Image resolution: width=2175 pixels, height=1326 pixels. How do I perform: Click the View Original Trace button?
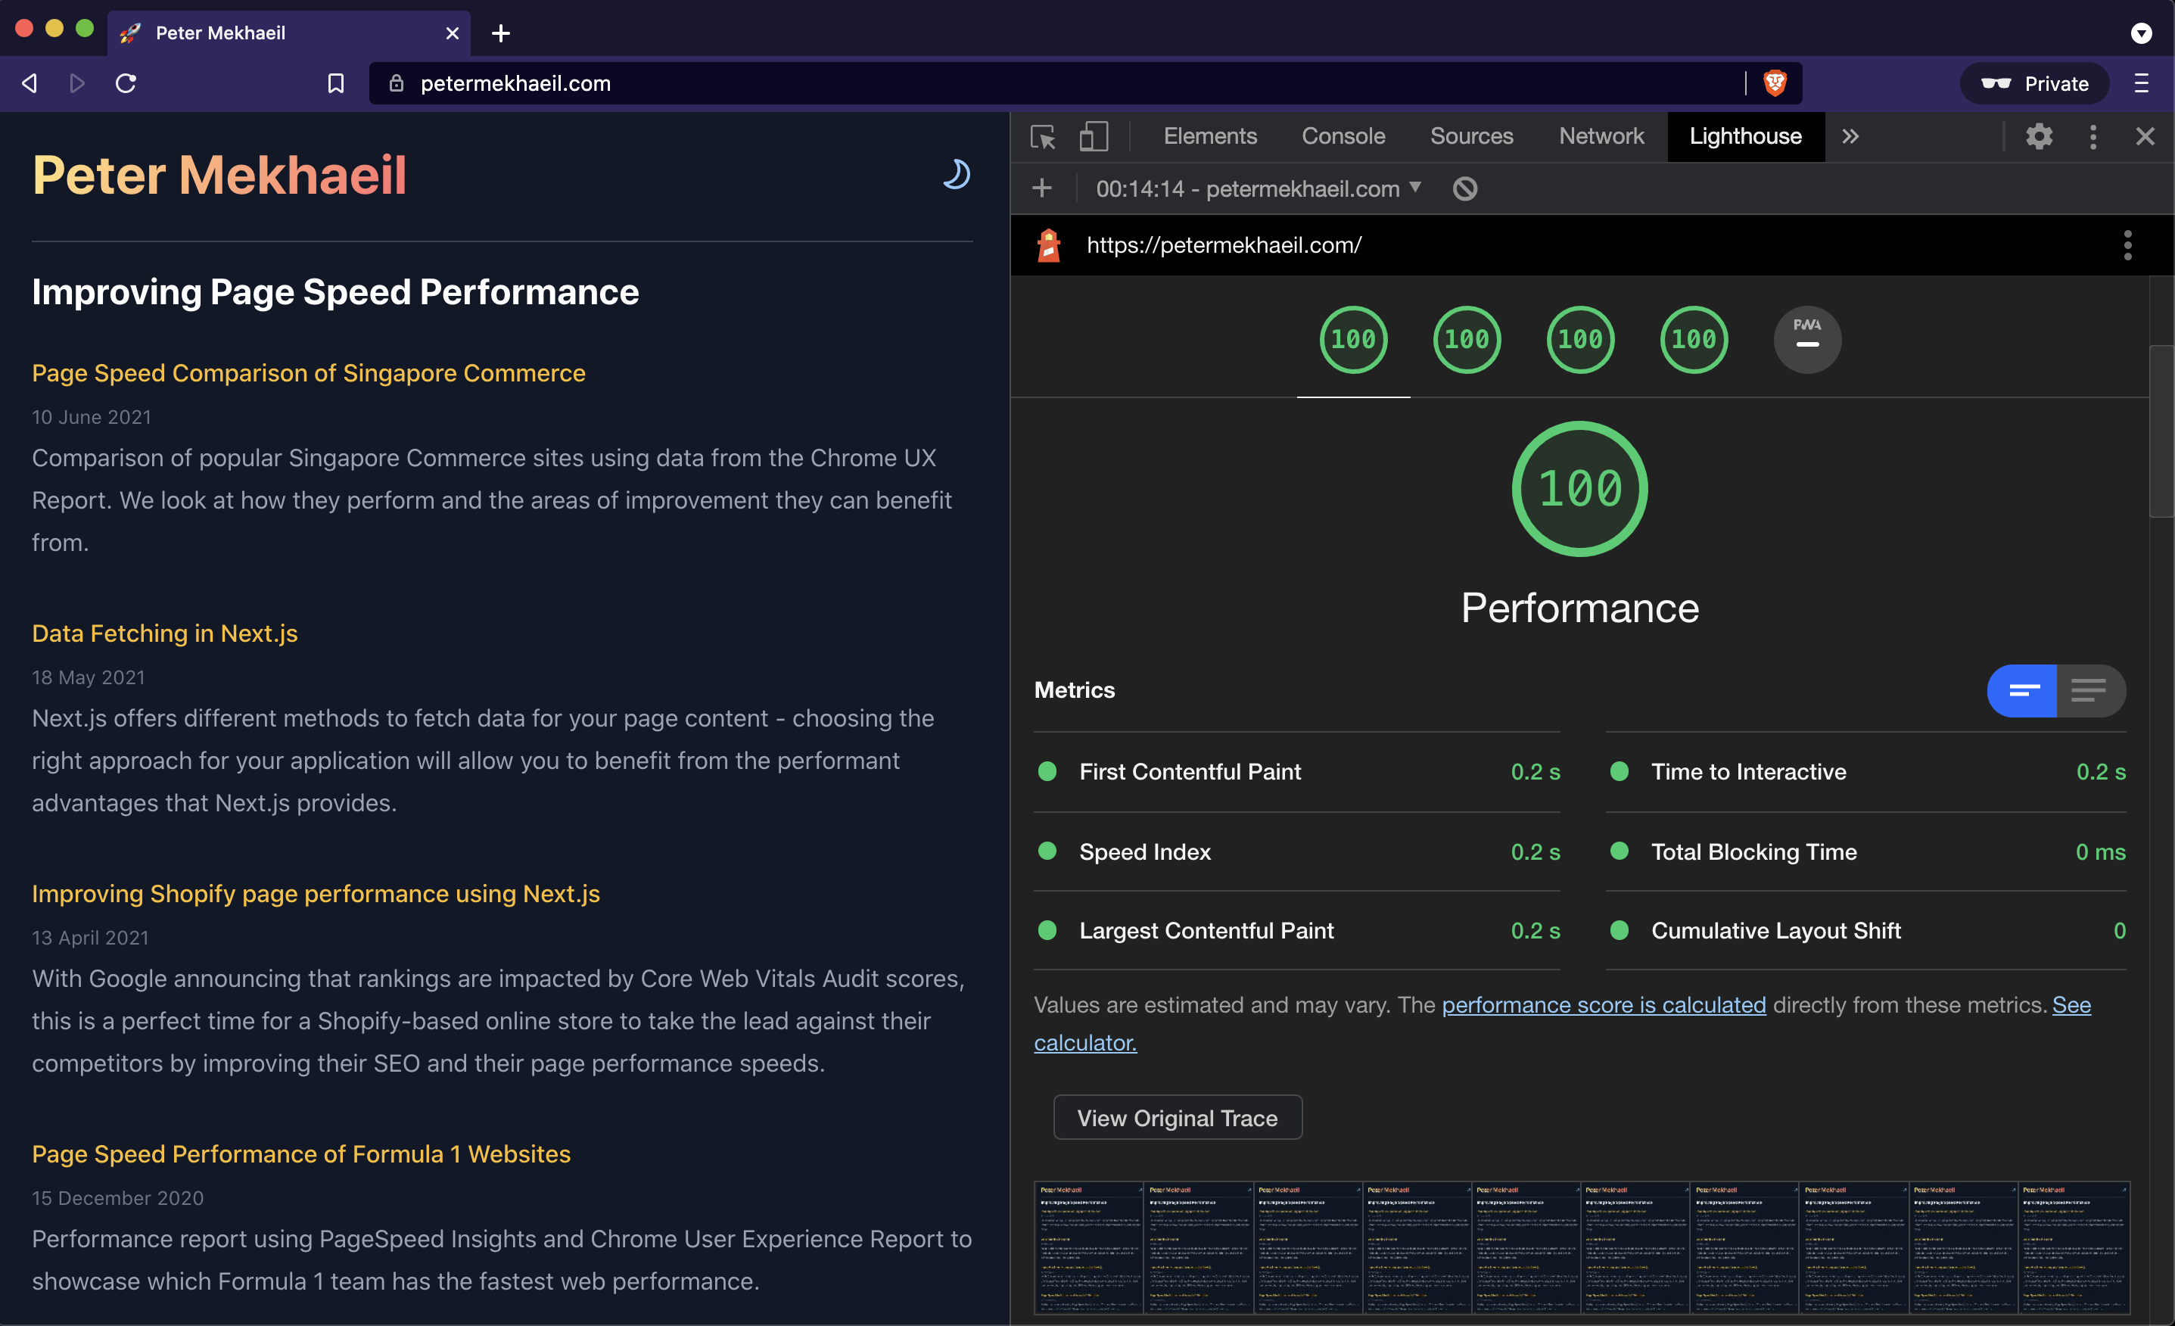pos(1177,1118)
